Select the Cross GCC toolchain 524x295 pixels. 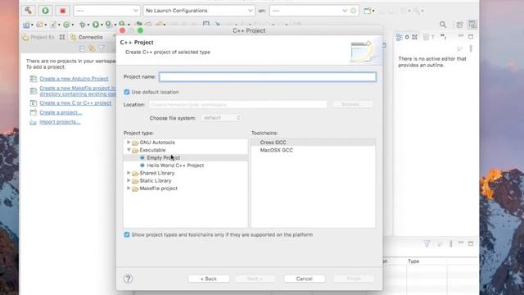[x=273, y=142]
